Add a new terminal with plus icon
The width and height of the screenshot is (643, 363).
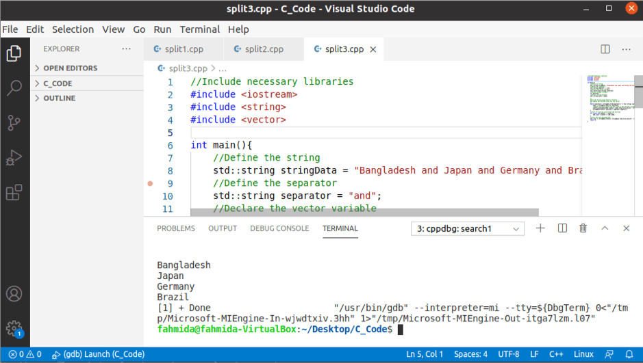click(540, 228)
